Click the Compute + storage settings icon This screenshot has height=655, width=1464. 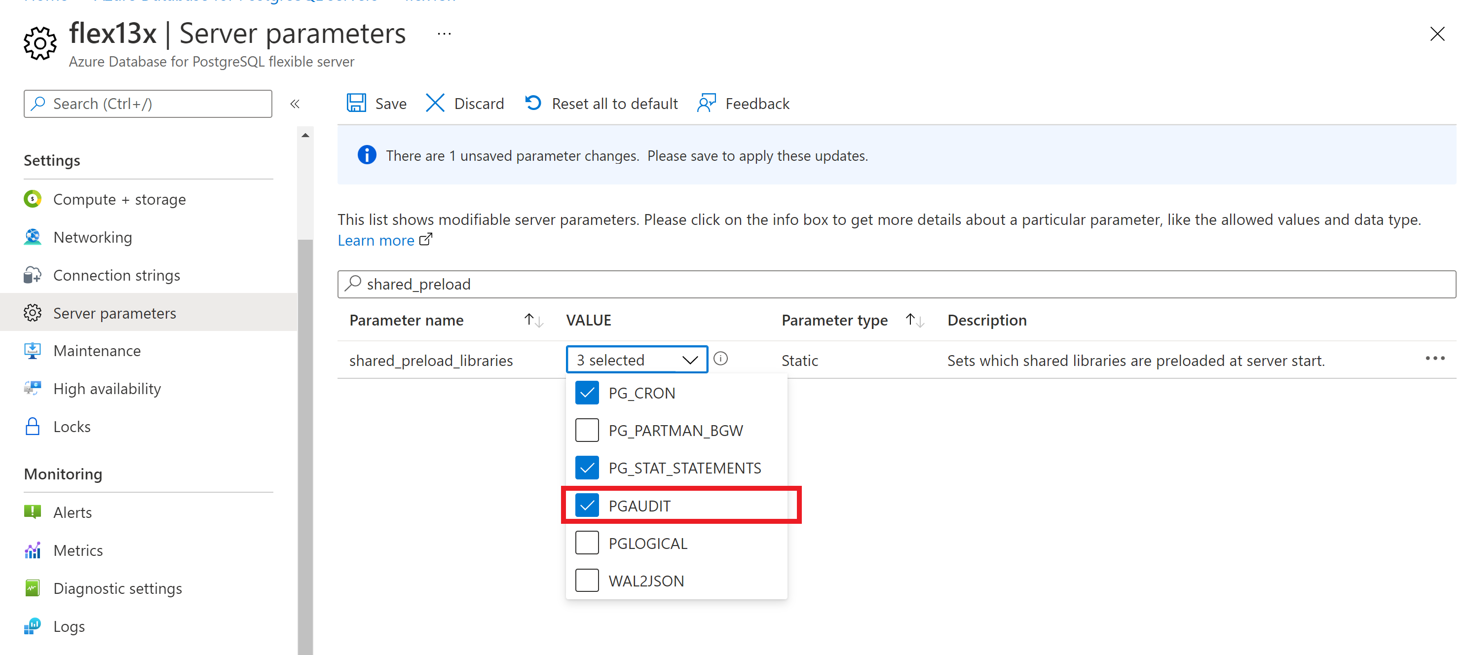[34, 199]
